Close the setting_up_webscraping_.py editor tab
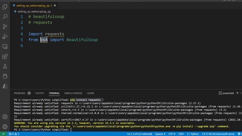Viewport: 242px width, 136px height. click(x=55, y=6)
